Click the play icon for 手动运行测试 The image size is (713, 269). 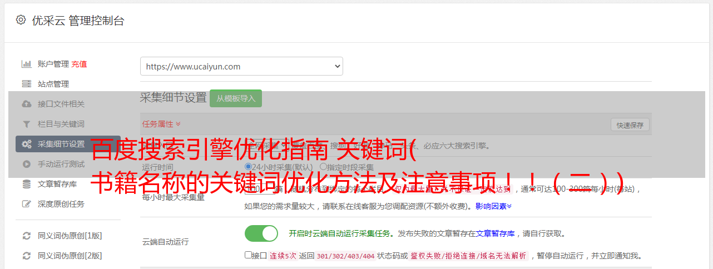(26, 164)
